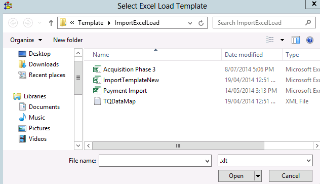Click the Desktop icon in sidebar
The height and width of the screenshot is (184, 320).
click(x=22, y=54)
